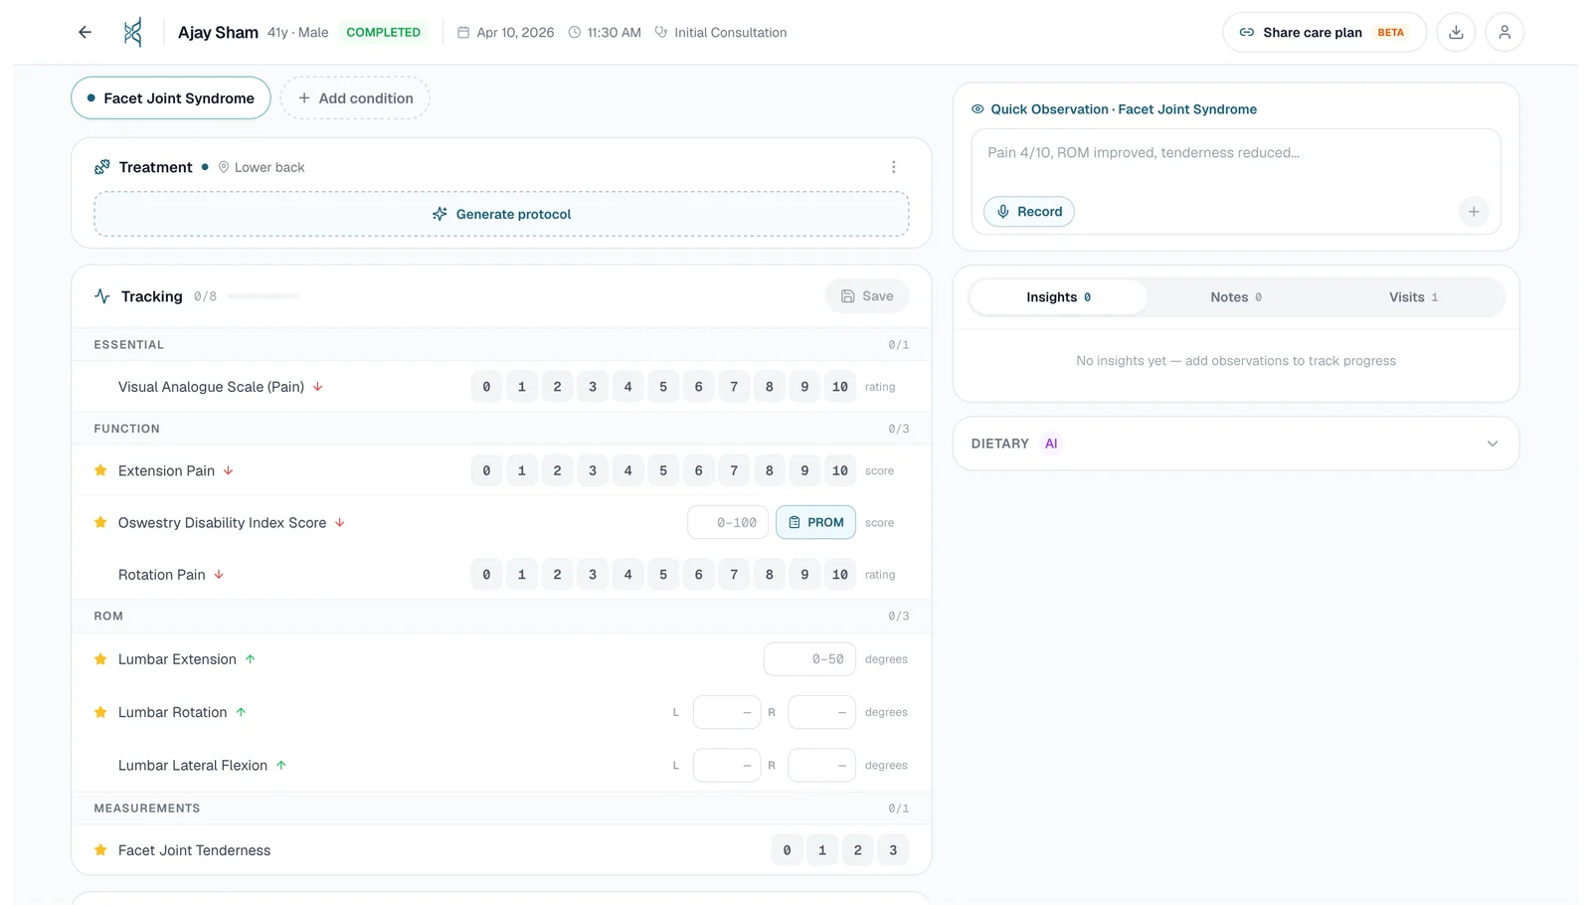The height and width of the screenshot is (905, 1591).
Task: Click the stethoscope icon beside Initial Consultation
Action: (661, 33)
